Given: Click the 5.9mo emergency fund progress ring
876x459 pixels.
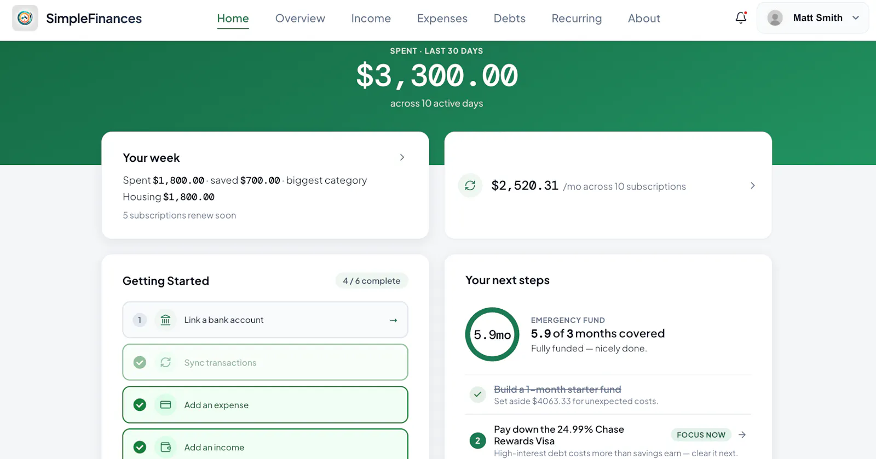Looking at the screenshot, I should click(x=492, y=334).
